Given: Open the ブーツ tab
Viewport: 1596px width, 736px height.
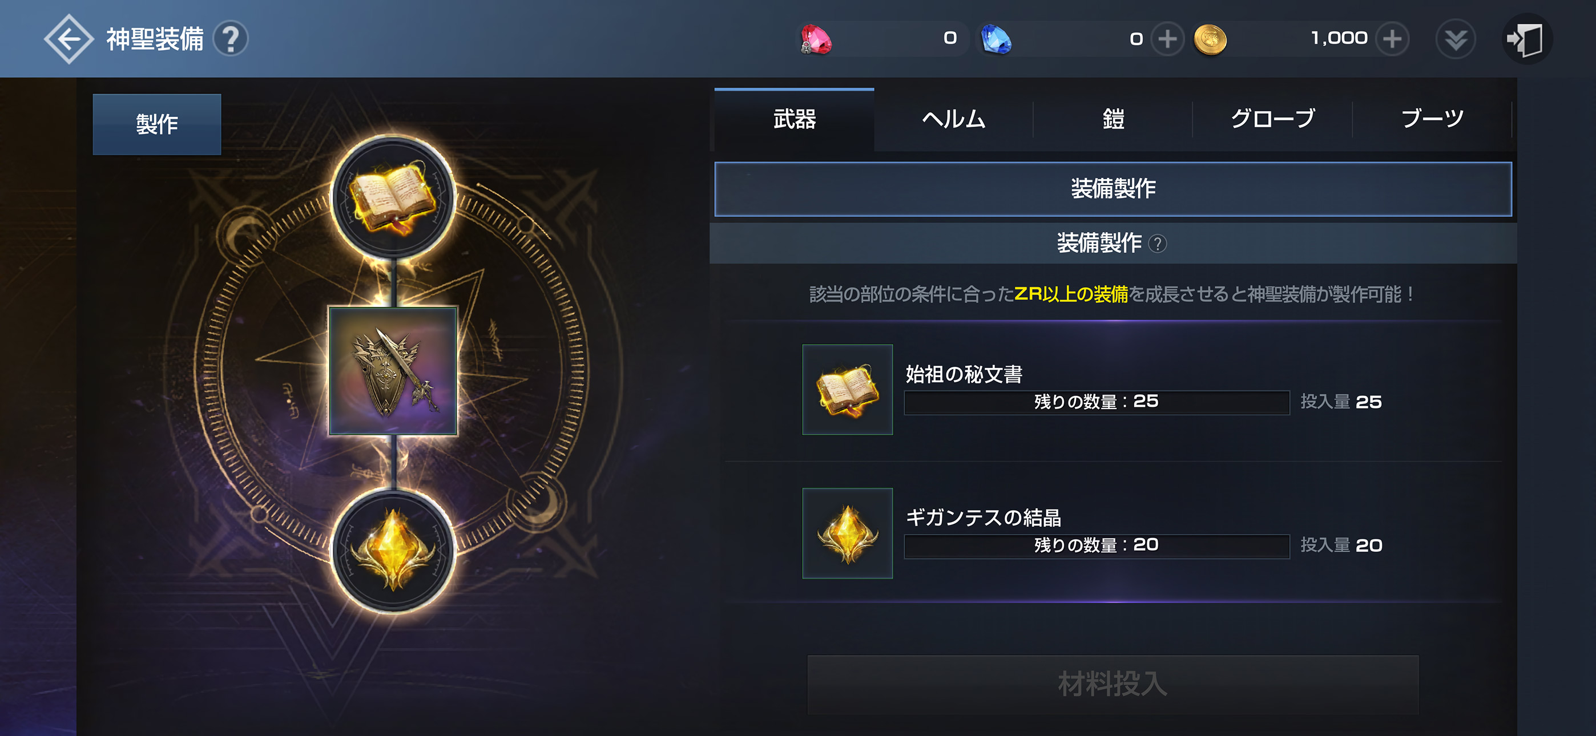Looking at the screenshot, I should (1432, 119).
